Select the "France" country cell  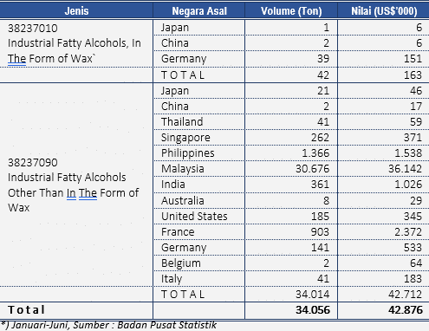178,232
